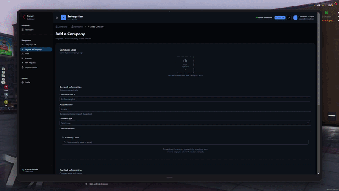Screen dimensions: 339x191
Task: Switch dark mode with the moon icon
Action: coord(289,17)
